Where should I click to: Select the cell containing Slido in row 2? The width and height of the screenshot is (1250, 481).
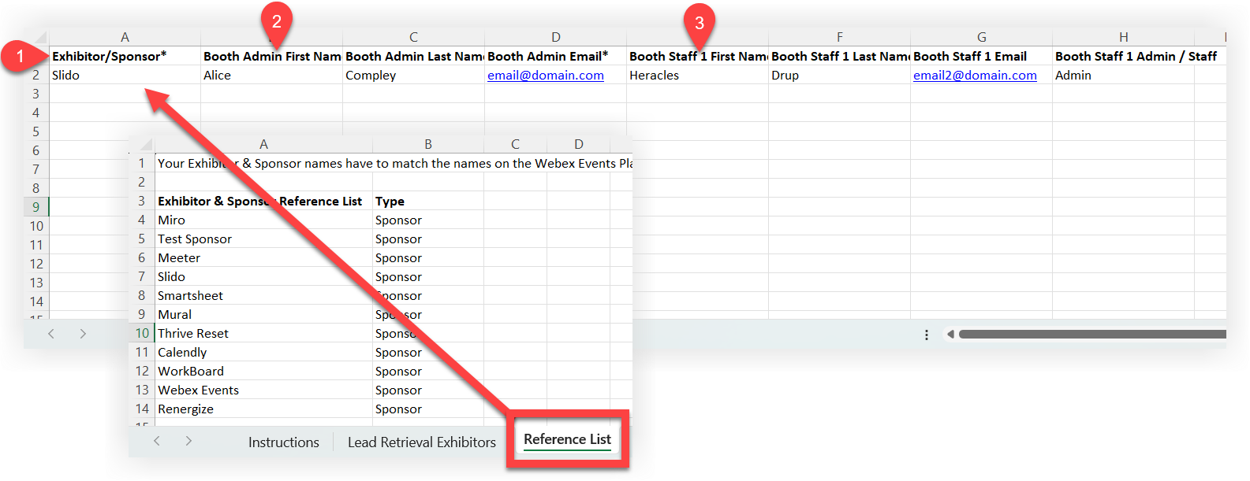click(x=125, y=75)
